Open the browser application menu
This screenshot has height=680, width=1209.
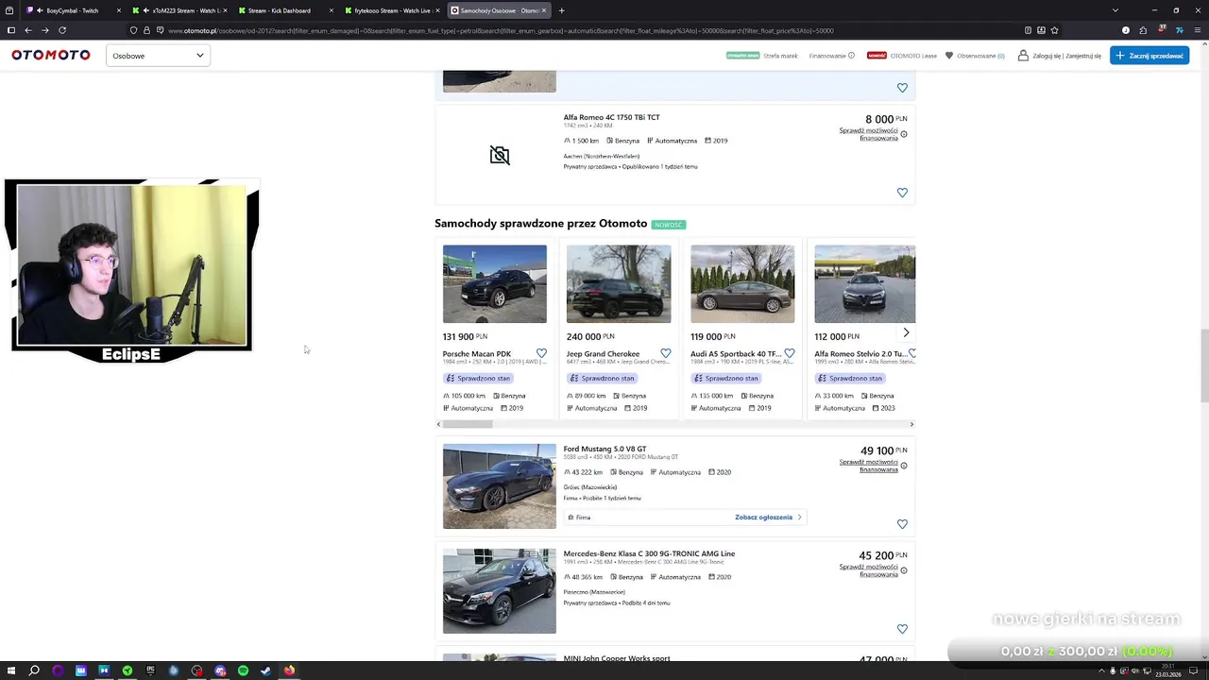(1197, 30)
